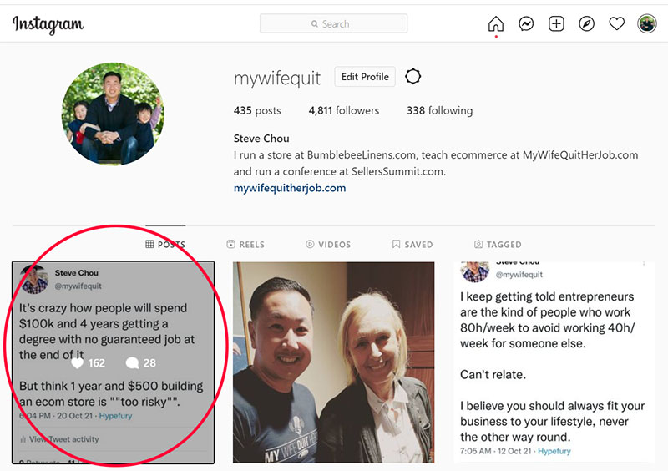Open activity feed heart icon
The height and width of the screenshot is (471, 668).
pyautogui.click(x=616, y=24)
